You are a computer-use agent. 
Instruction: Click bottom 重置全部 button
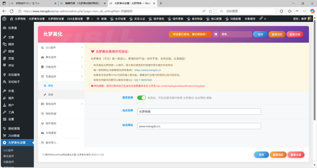click(x=296, y=155)
